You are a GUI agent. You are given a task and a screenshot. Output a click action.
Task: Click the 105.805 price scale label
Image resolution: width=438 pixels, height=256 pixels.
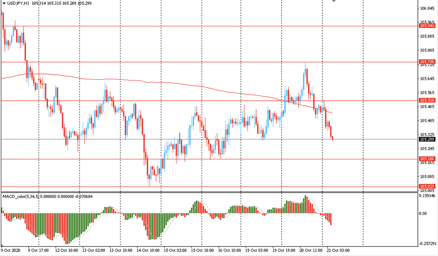[x=427, y=50]
